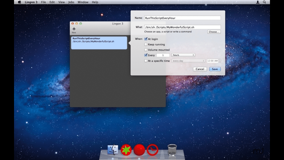This screenshot has width=284, height=160.
Task: Click the user account menu bar icon
Action: pos(258,2)
